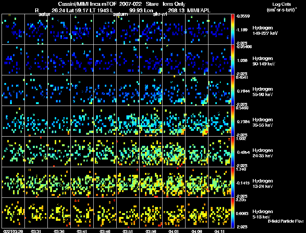Click the color bar for Hydrogen 13-24 keV

tap(233, 182)
